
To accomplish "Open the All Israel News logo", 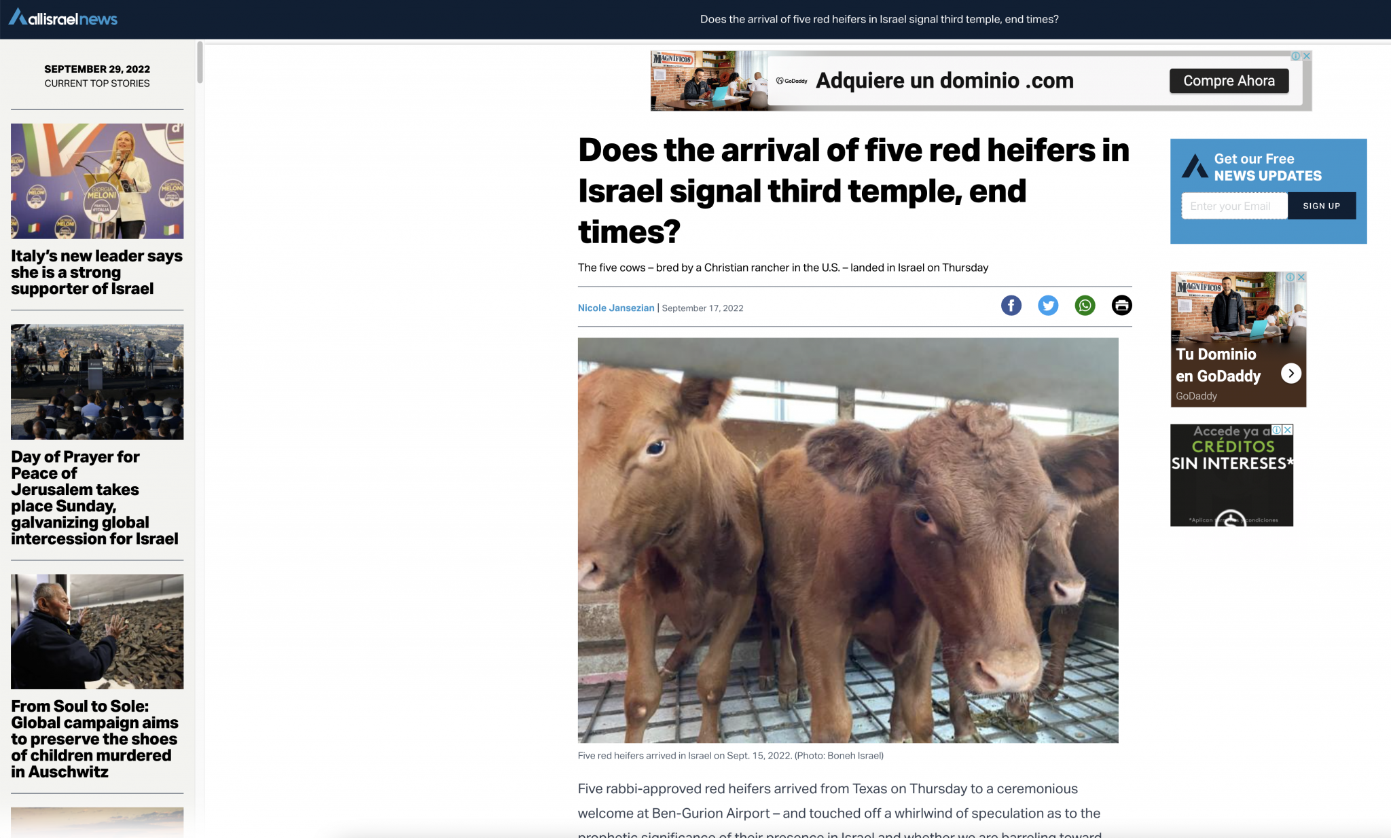I will click(x=63, y=18).
